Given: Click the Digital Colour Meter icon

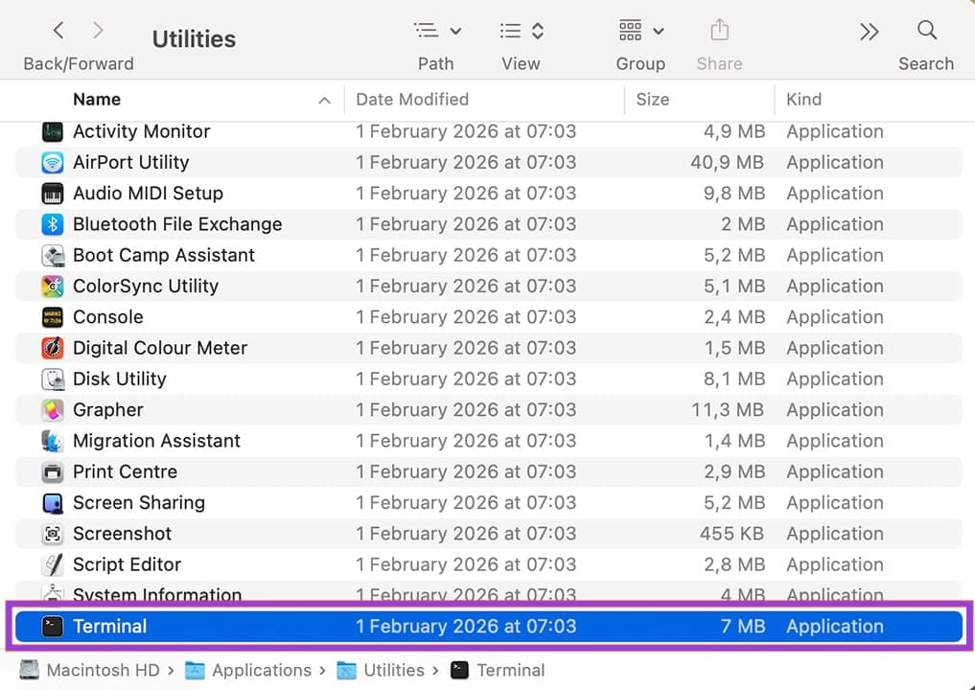Looking at the screenshot, I should [52, 348].
